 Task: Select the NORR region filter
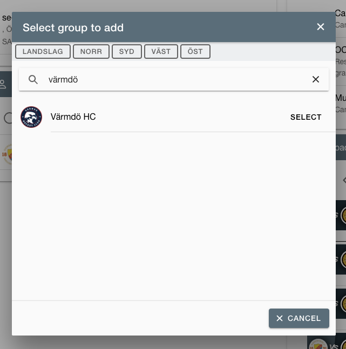click(91, 51)
